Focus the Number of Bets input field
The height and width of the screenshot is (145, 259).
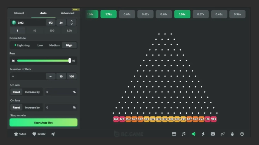28,76
